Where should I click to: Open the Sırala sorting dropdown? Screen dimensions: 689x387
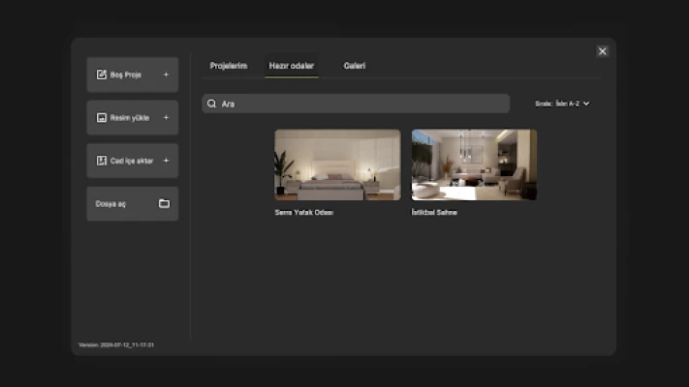click(562, 104)
